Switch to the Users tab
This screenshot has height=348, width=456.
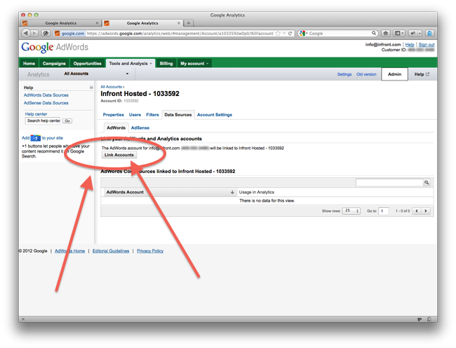point(135,115)
